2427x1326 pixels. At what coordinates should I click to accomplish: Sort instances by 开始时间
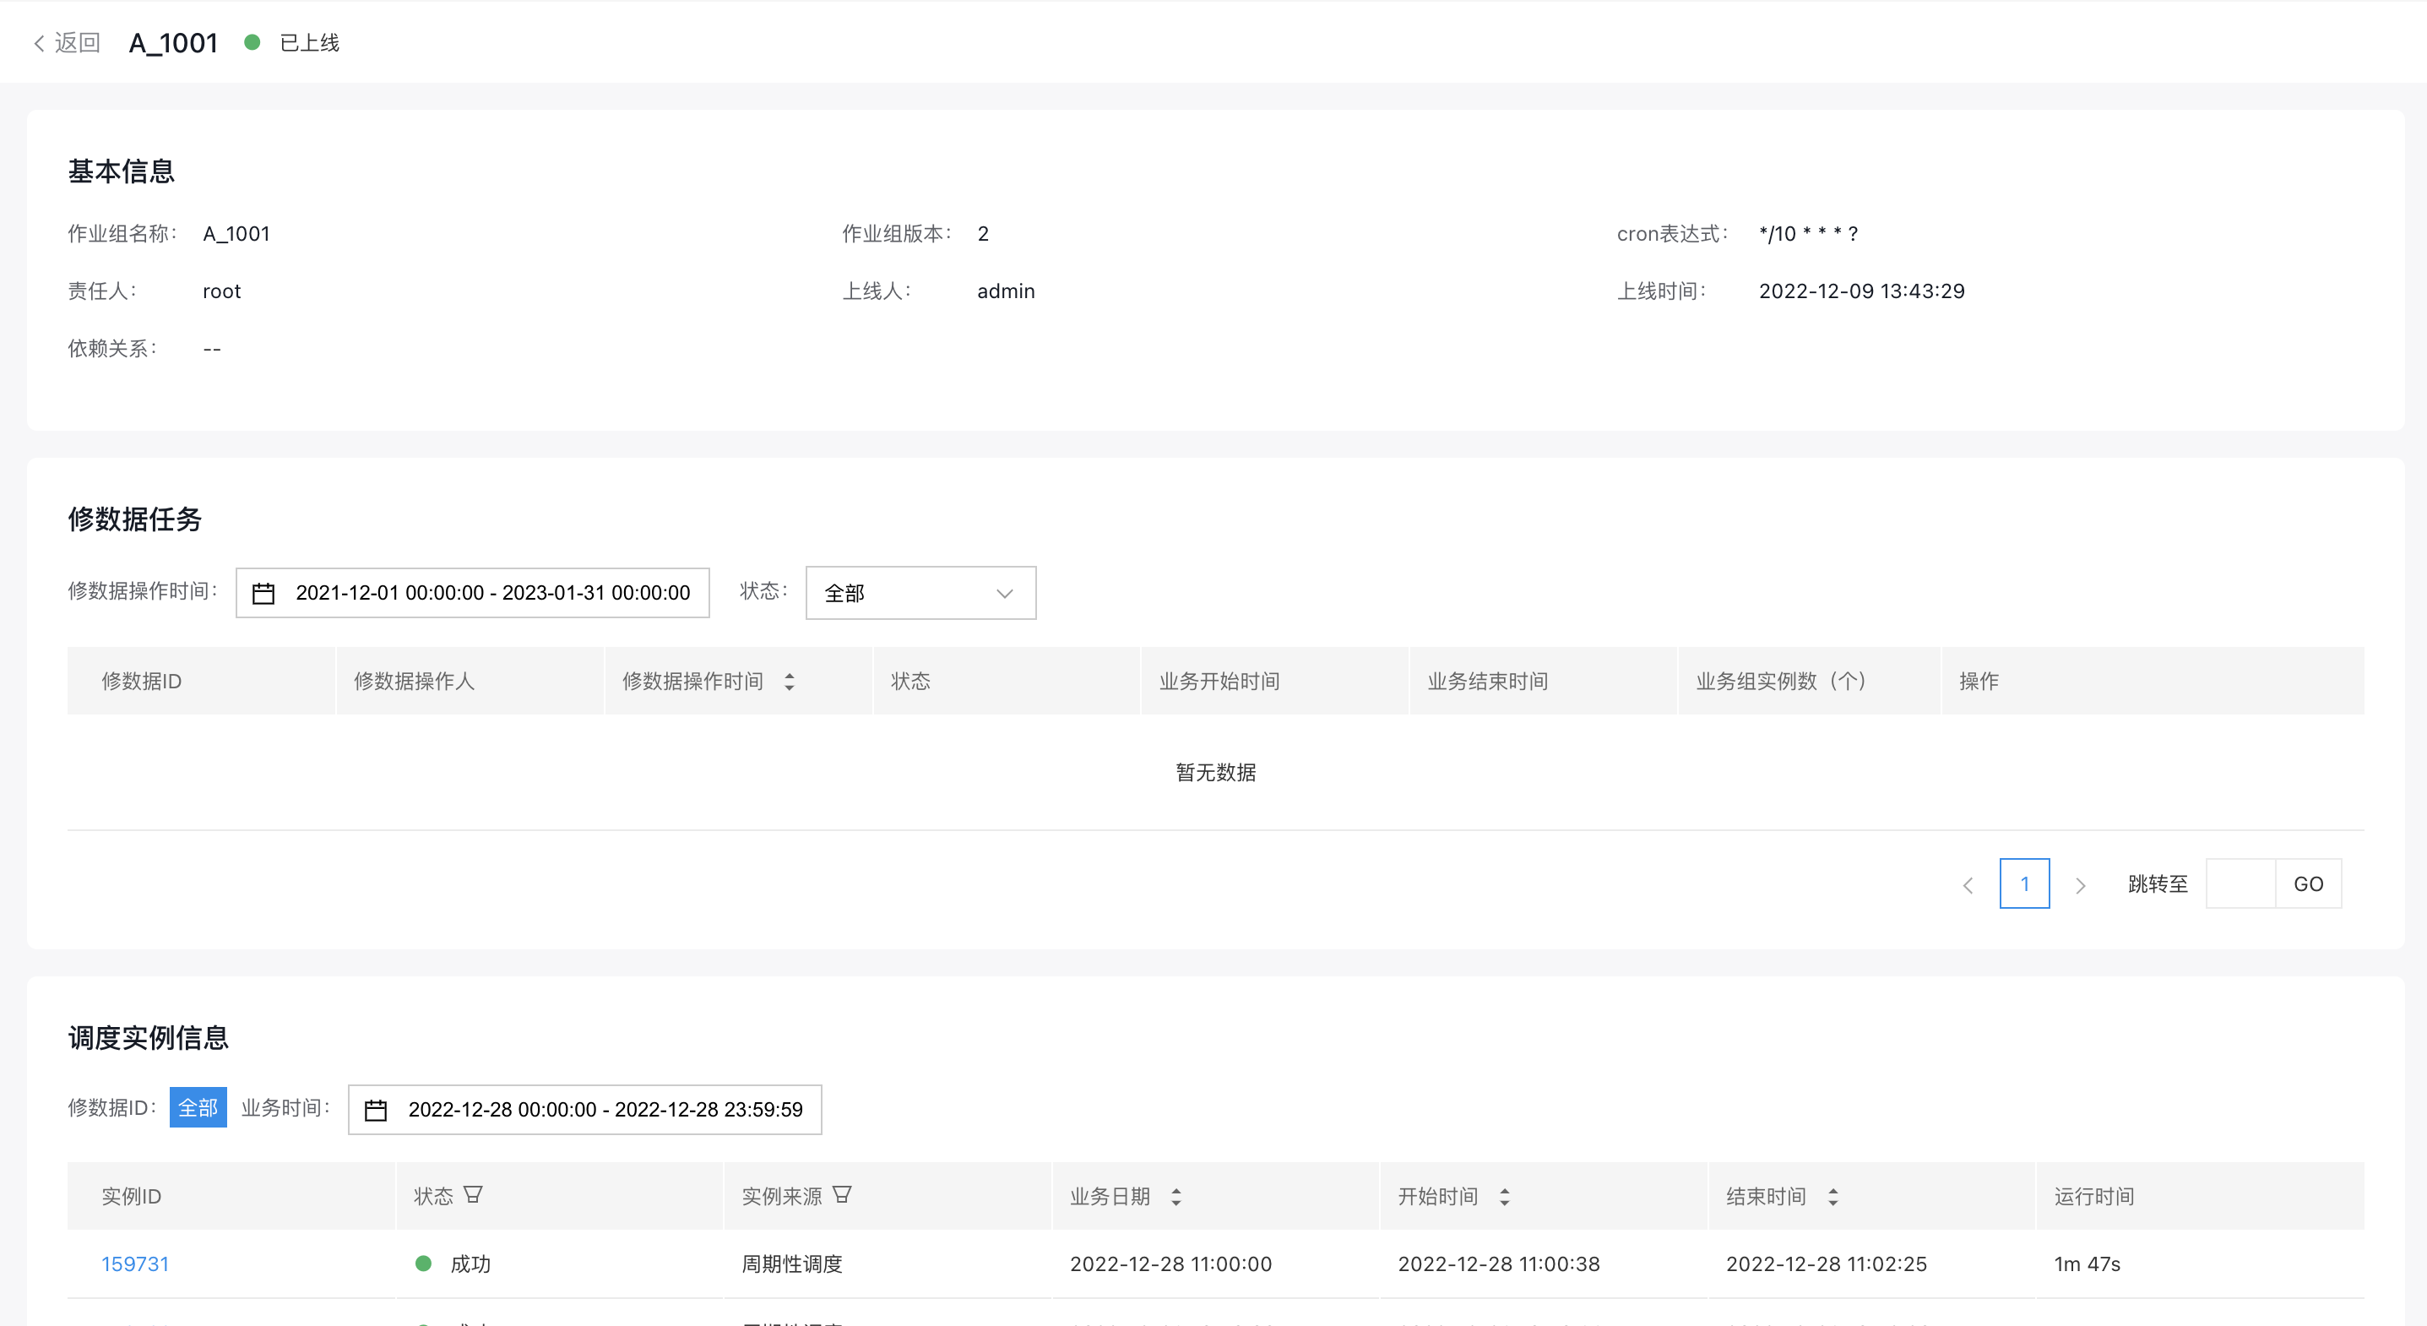[1505, 1197]
